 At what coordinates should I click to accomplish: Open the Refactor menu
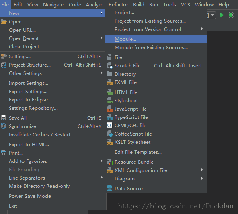point(118,5)
